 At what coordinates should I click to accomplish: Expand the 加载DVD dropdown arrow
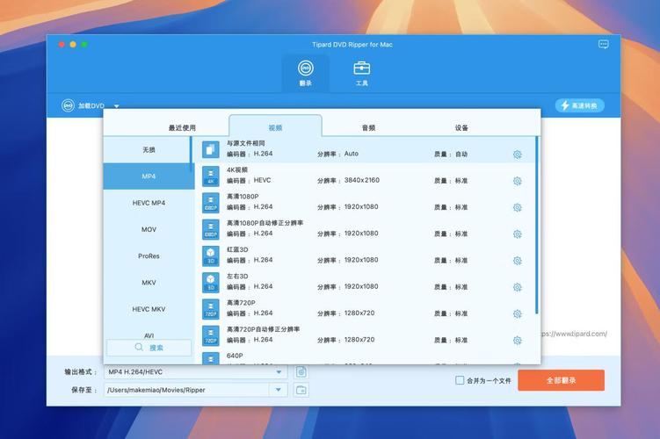(117, 106)
